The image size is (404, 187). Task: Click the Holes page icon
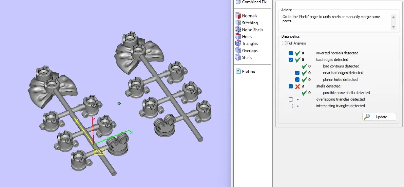pos(238,37)
